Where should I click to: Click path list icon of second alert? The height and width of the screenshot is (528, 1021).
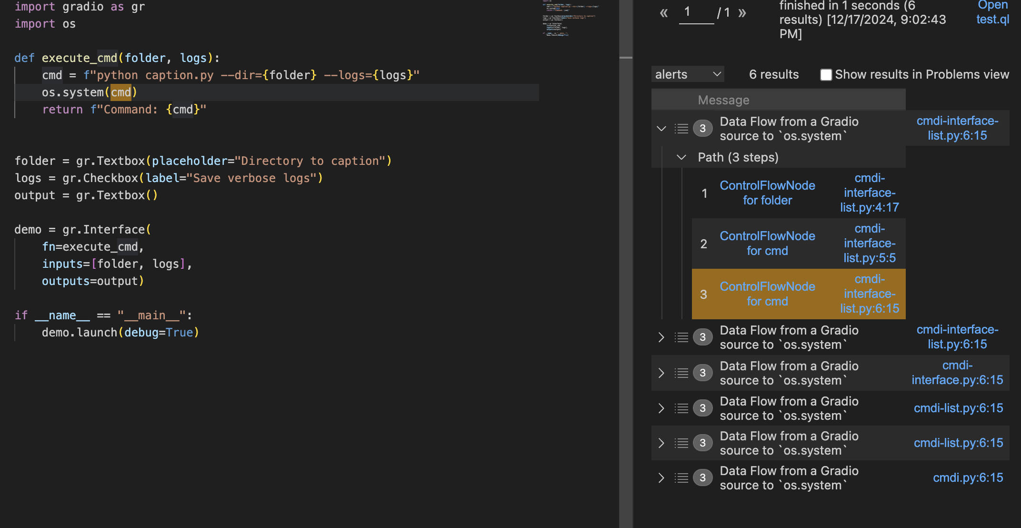click(x=681, y=337)
